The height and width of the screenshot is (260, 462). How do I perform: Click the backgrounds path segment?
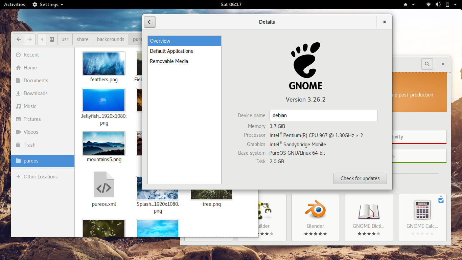[x=111, y=39]
